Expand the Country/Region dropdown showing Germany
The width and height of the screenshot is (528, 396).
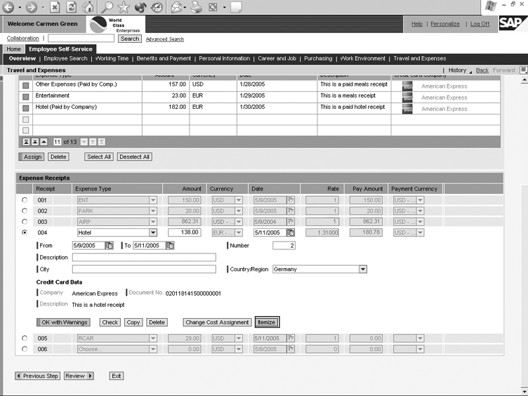362,269
